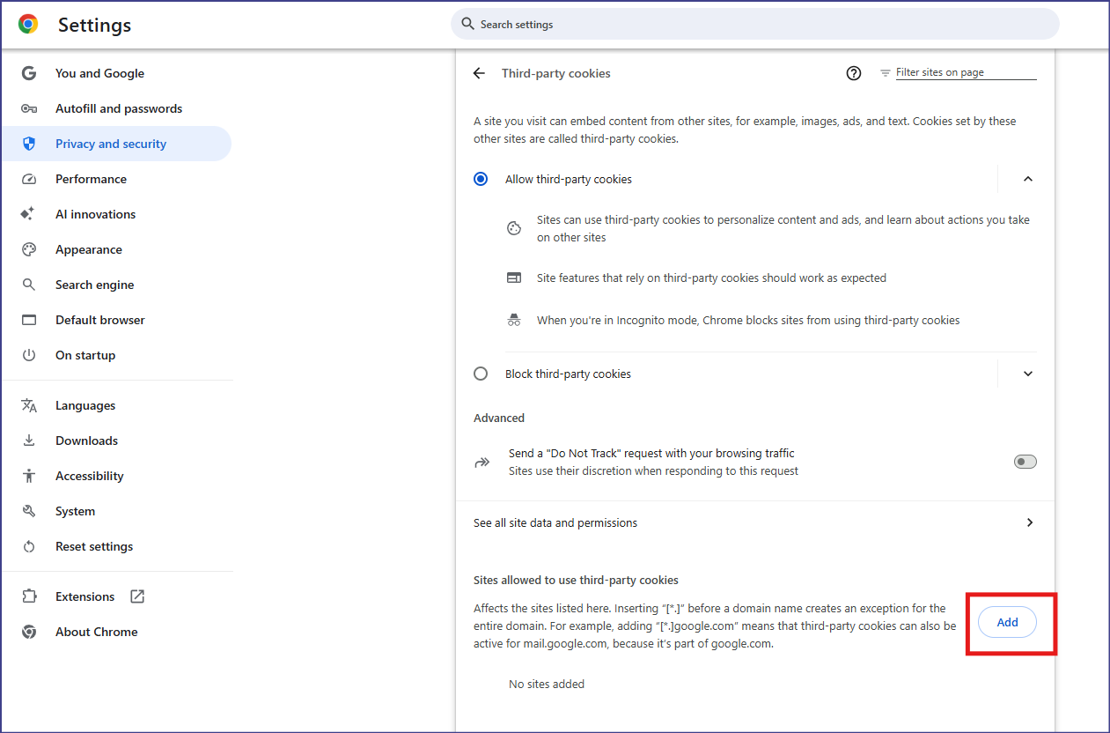Click the Privacy and security shield icon
This screenshot has width=1110, height=733.
tap(29, 144)
